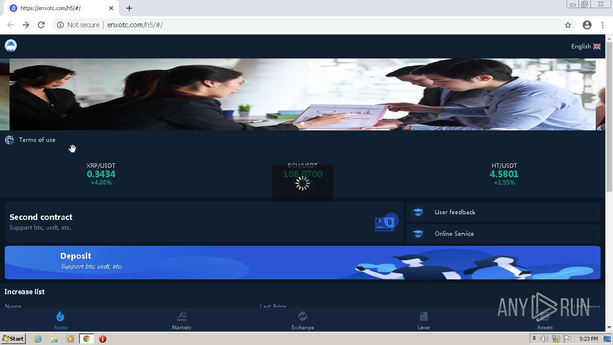
Task: Open User feedback
Action: click(x=503, y=212)
